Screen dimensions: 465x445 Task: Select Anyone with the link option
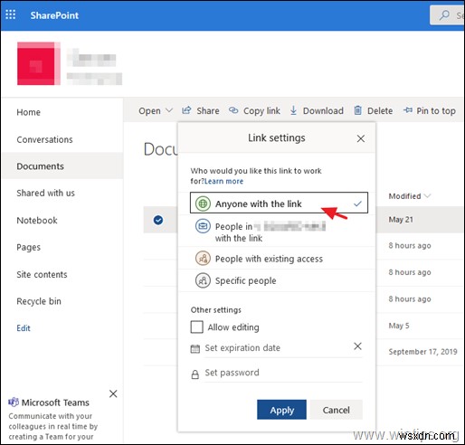[x=279, y=203]
